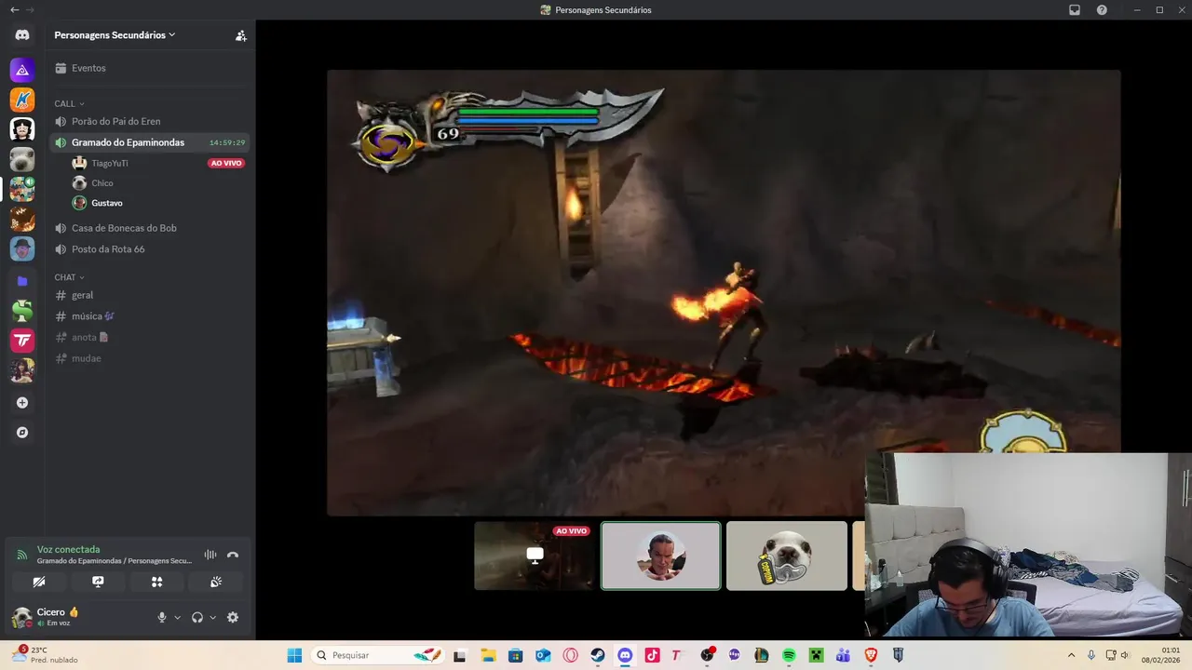Toggle noise suppression waveform icon
Screen dimensions: 1192x670
pos(210,555)
